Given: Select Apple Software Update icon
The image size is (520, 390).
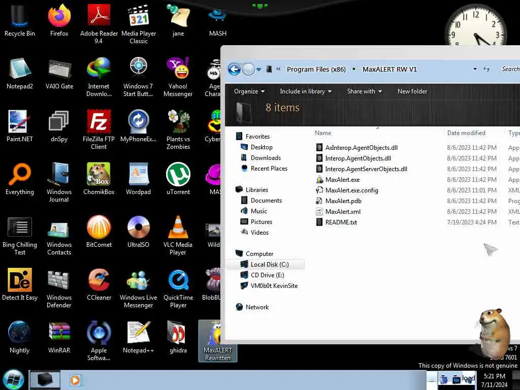Looking at the screenshot, I should [x=99, y=341].
